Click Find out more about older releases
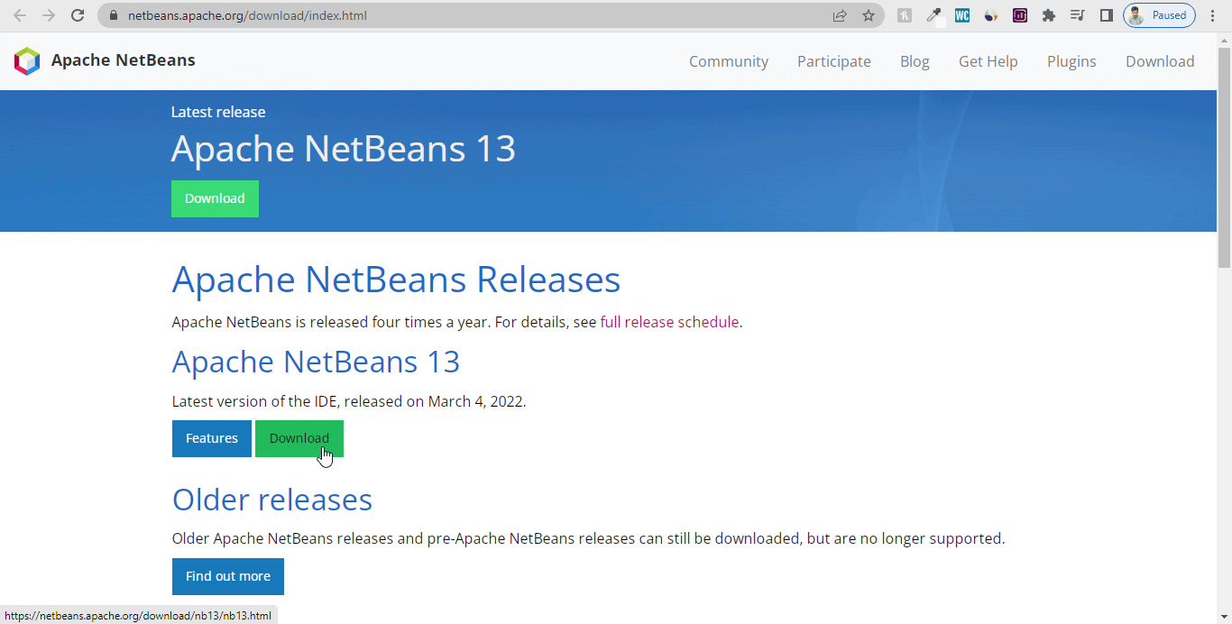The width and height of the screenshot is (1232, 624). coord(228,576)
